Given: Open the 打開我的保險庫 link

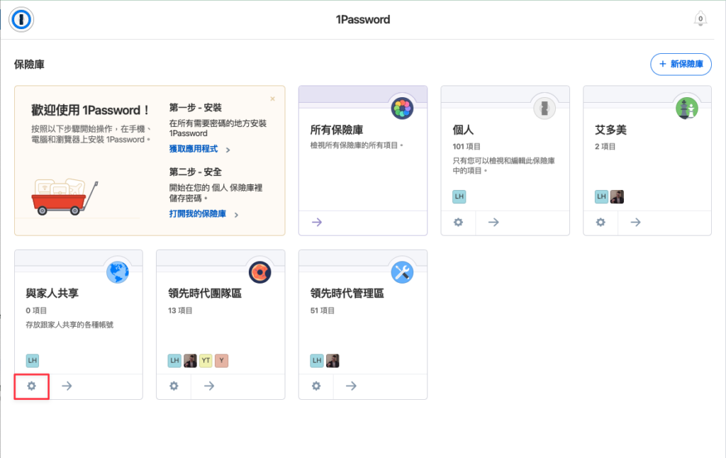Looking at the screenshot, I should pos(197,213).
